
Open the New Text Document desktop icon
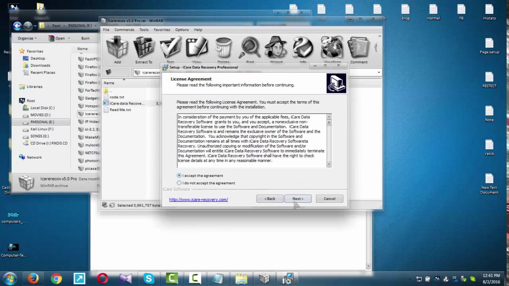pyautogui.click(x=489, y=184)
